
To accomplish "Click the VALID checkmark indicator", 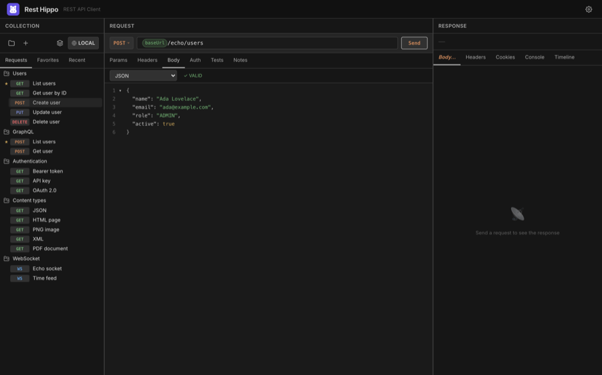I will (193, 76).
